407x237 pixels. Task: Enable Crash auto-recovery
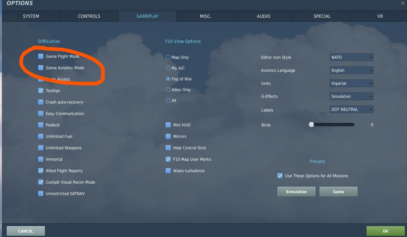[x=41, y=102]
